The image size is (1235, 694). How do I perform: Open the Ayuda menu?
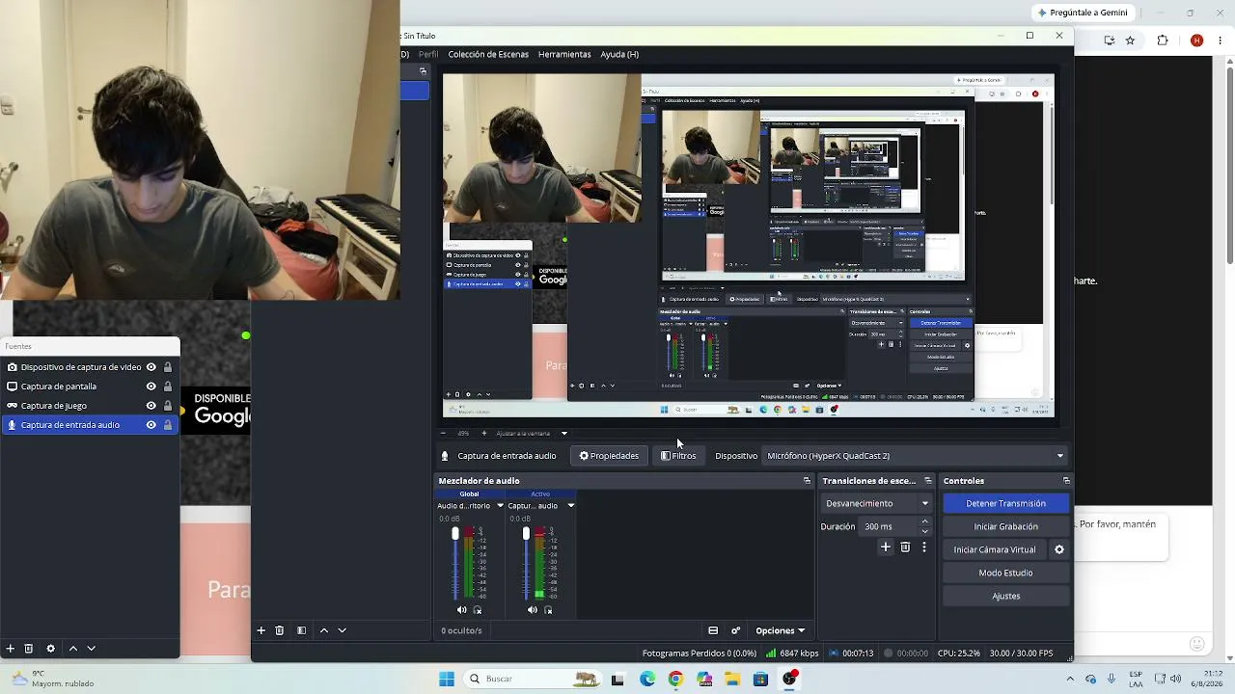[619, 55]
